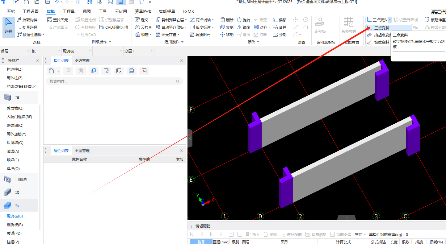Select 剪力墙(Q) in navigation

[x=15, y=108]
